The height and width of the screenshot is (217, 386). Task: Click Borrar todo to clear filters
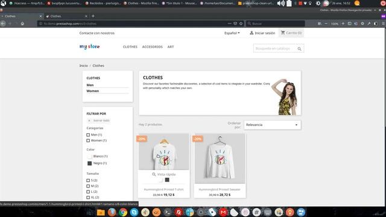pyautogui.click(x=99, y=121)
